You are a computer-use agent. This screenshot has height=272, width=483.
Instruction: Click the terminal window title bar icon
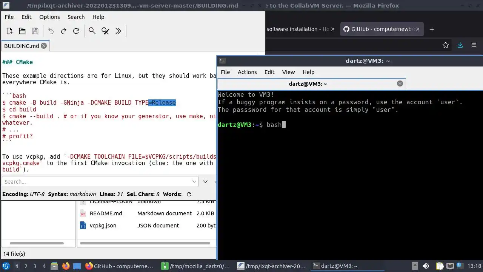pos(222,61)
